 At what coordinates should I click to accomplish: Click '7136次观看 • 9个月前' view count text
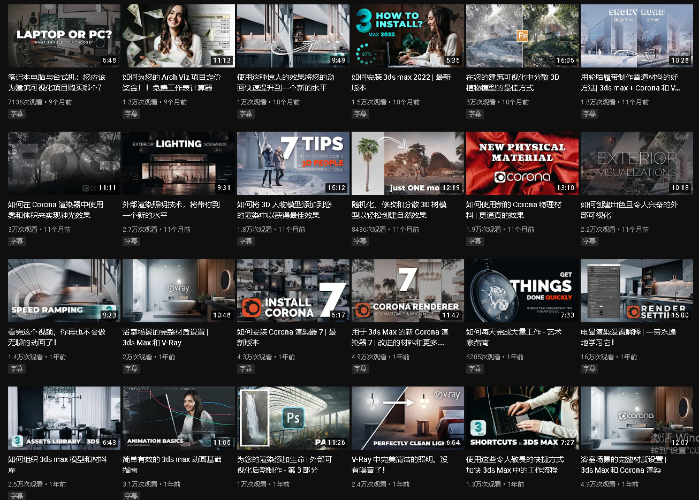pyautogui.click(x=40, y=102)
